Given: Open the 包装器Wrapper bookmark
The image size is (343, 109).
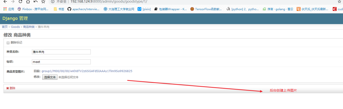Looking at the screenshot, I should click(170, 9).
